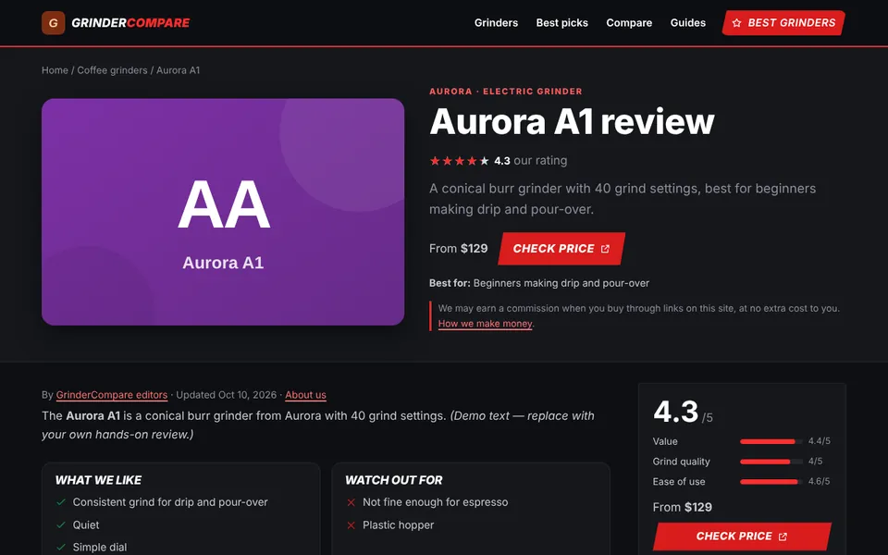Screen dimensions: 888x555
Task: Click the 4.6/5 Ease of use score
Action: pyautogui.click(x=819, y=481)
